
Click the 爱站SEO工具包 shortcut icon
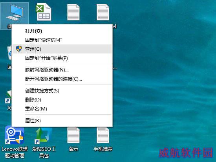pos(44,136)
